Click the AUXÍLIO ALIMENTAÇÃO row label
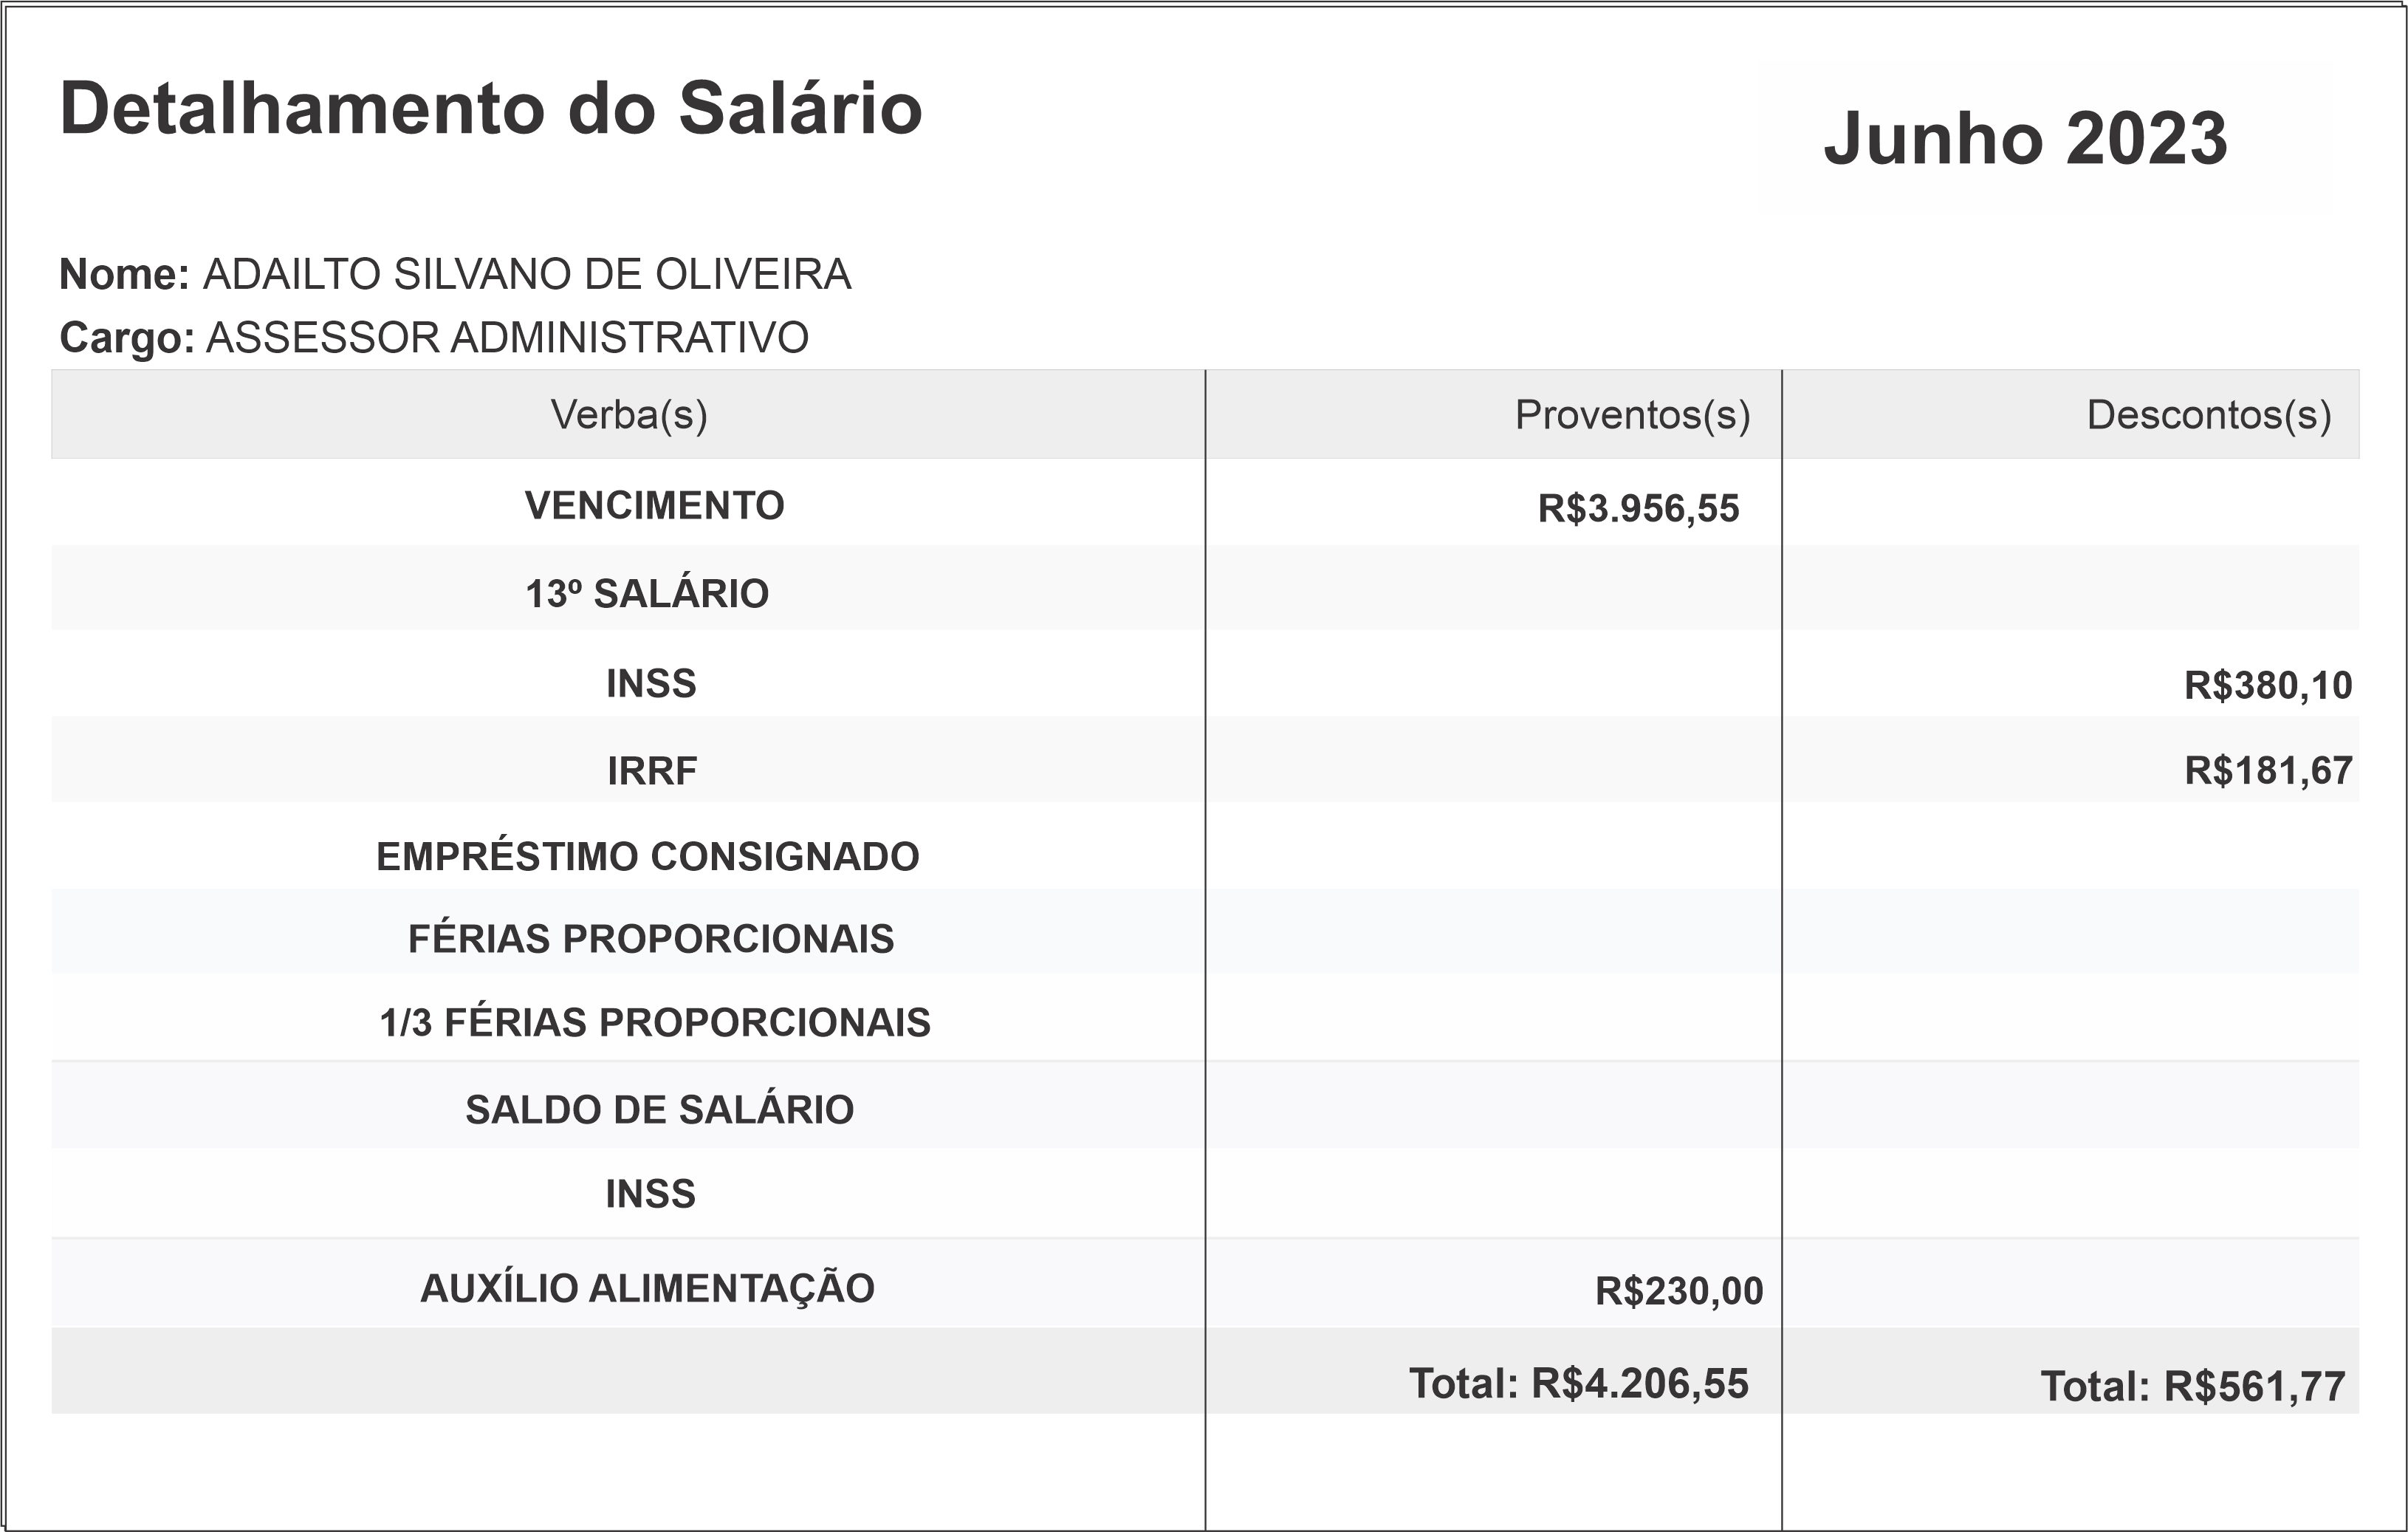Screen dimensions: 2408x1532 point(647,1288)
